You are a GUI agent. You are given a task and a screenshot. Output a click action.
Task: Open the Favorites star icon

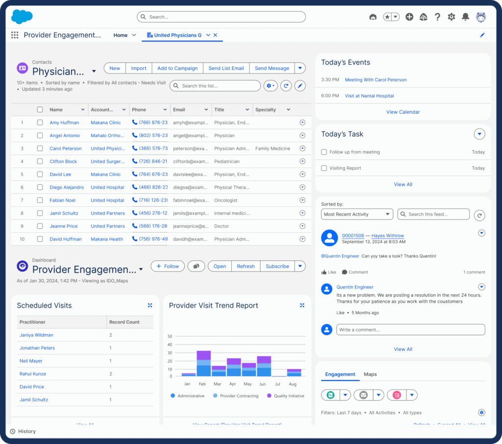coord(387,17)
